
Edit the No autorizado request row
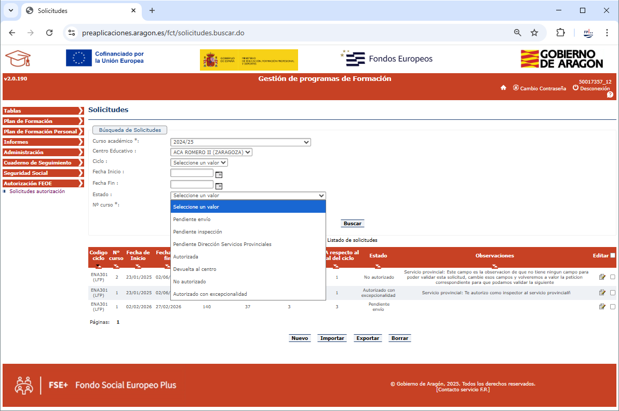(x=602, y=277)
